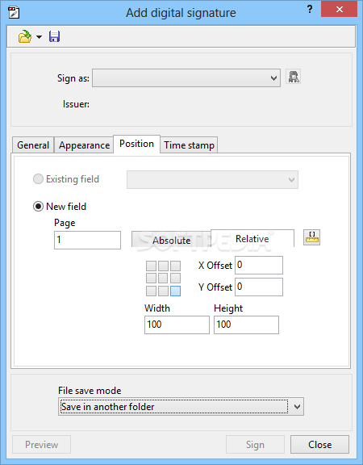Open the load settings folder icon

25,37
